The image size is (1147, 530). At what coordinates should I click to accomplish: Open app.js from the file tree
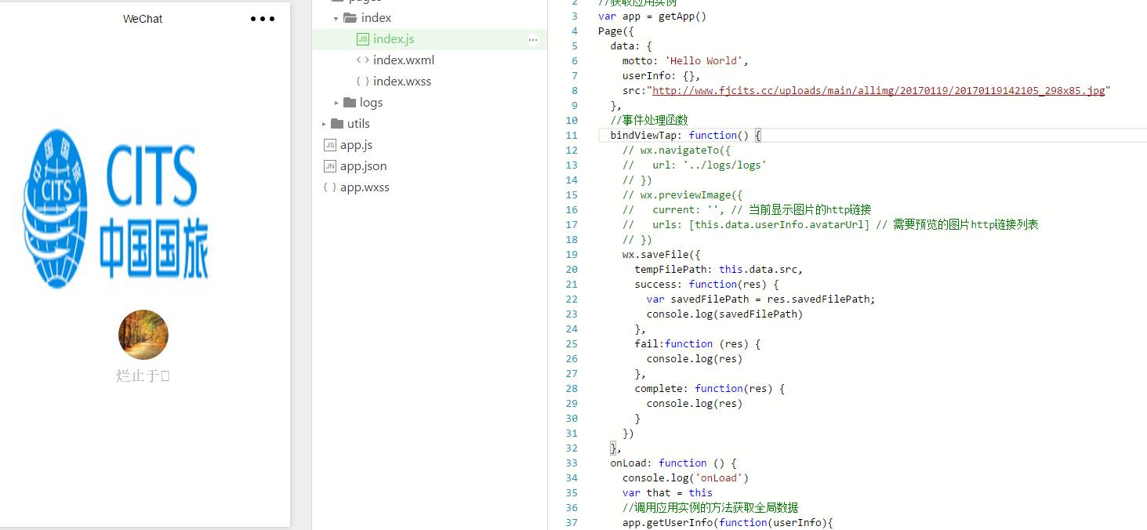[356, 145]
